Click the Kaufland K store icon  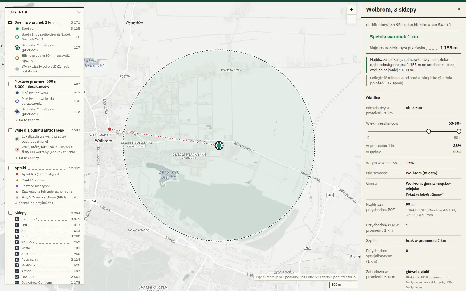point(17,242)
